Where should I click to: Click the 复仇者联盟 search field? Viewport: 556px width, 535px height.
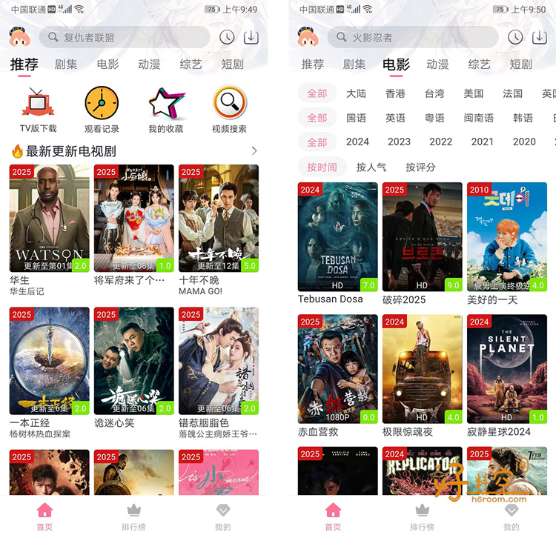[x=125, y=37]
